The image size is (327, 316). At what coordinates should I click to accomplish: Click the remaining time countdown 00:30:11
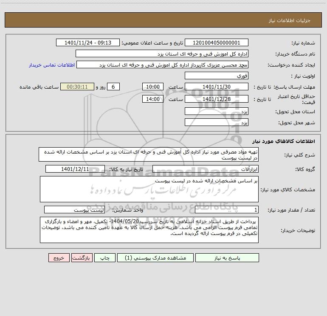click(77, 87)
